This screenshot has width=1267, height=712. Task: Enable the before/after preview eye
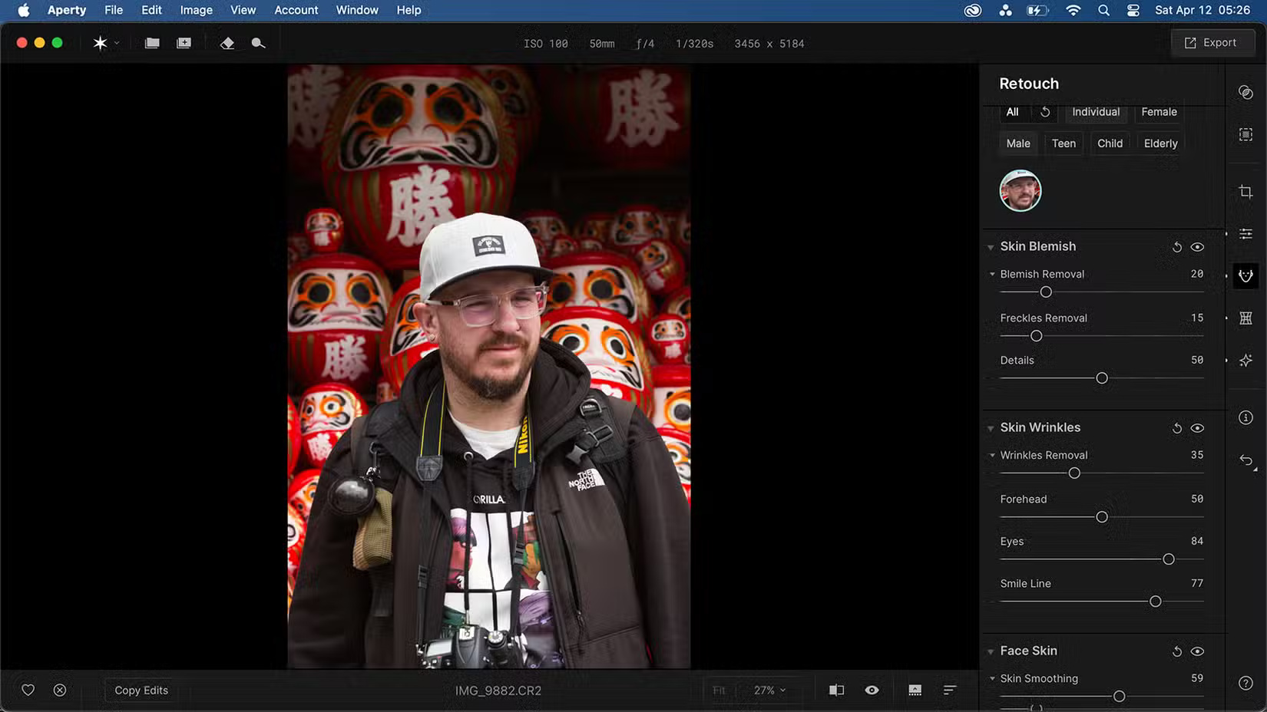[872, 690]
